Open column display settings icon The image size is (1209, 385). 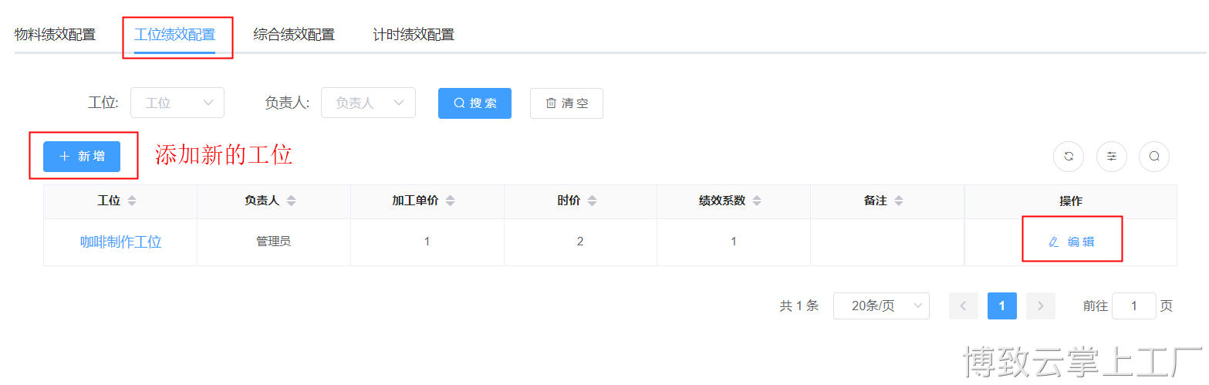click(1112, 156)
